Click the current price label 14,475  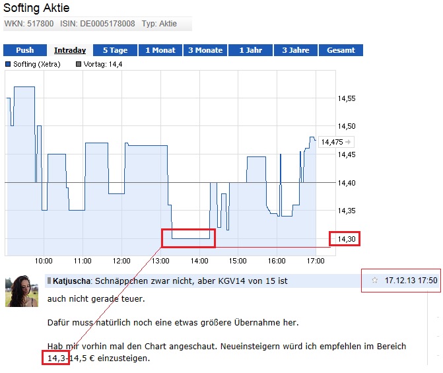point(332,142)
